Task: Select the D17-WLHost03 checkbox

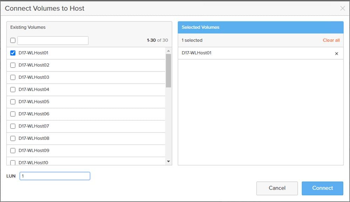Action: [x=13, y=77]
